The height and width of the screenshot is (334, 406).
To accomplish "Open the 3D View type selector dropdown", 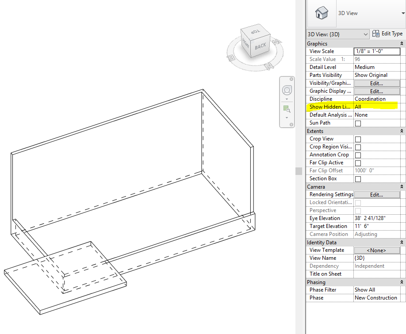I will [365, 34].
